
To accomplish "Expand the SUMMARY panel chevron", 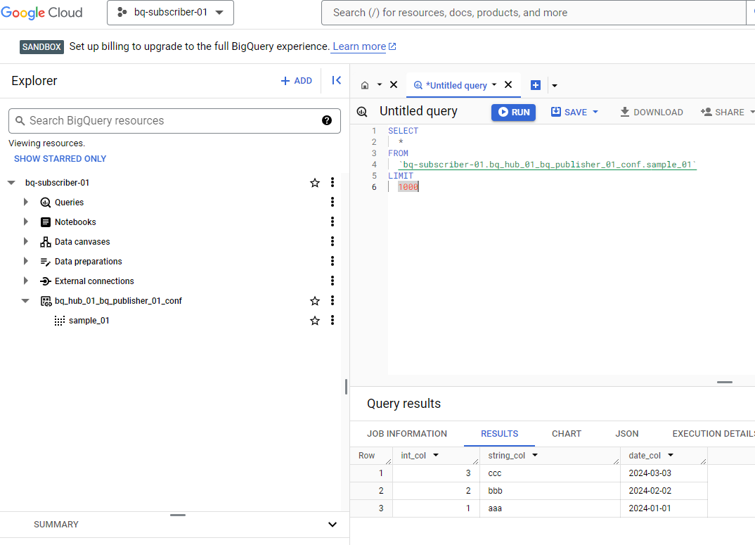I will click(333, 525).
